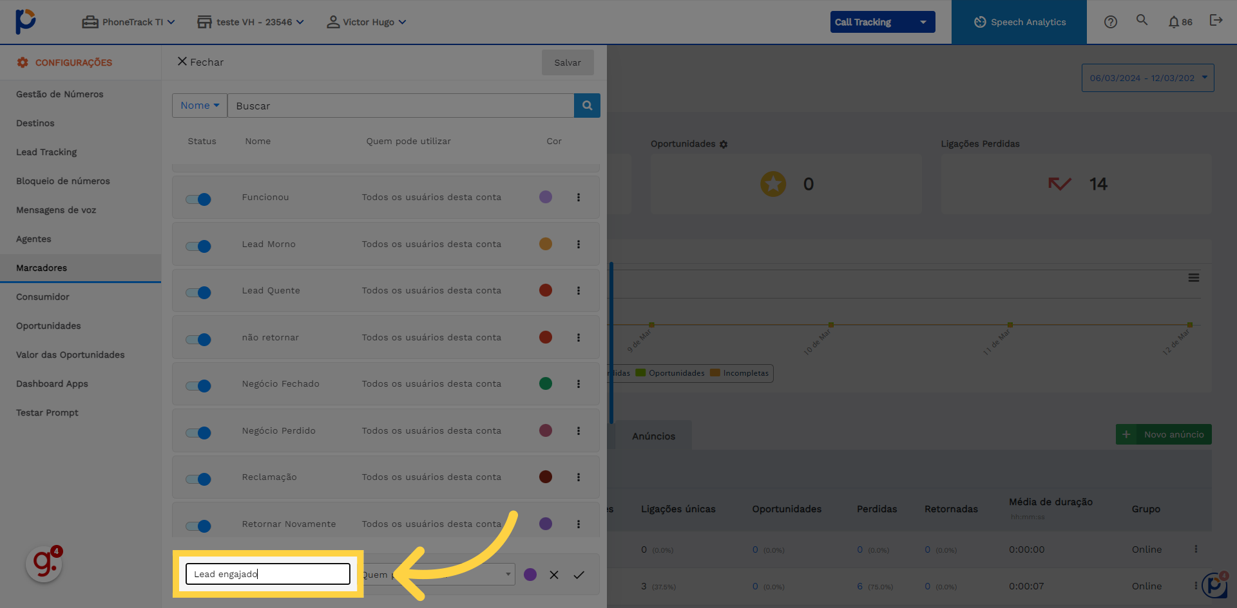Confirm new marker with checkmark icon
Screen dimensions: 1237x608
click(579, 575)
